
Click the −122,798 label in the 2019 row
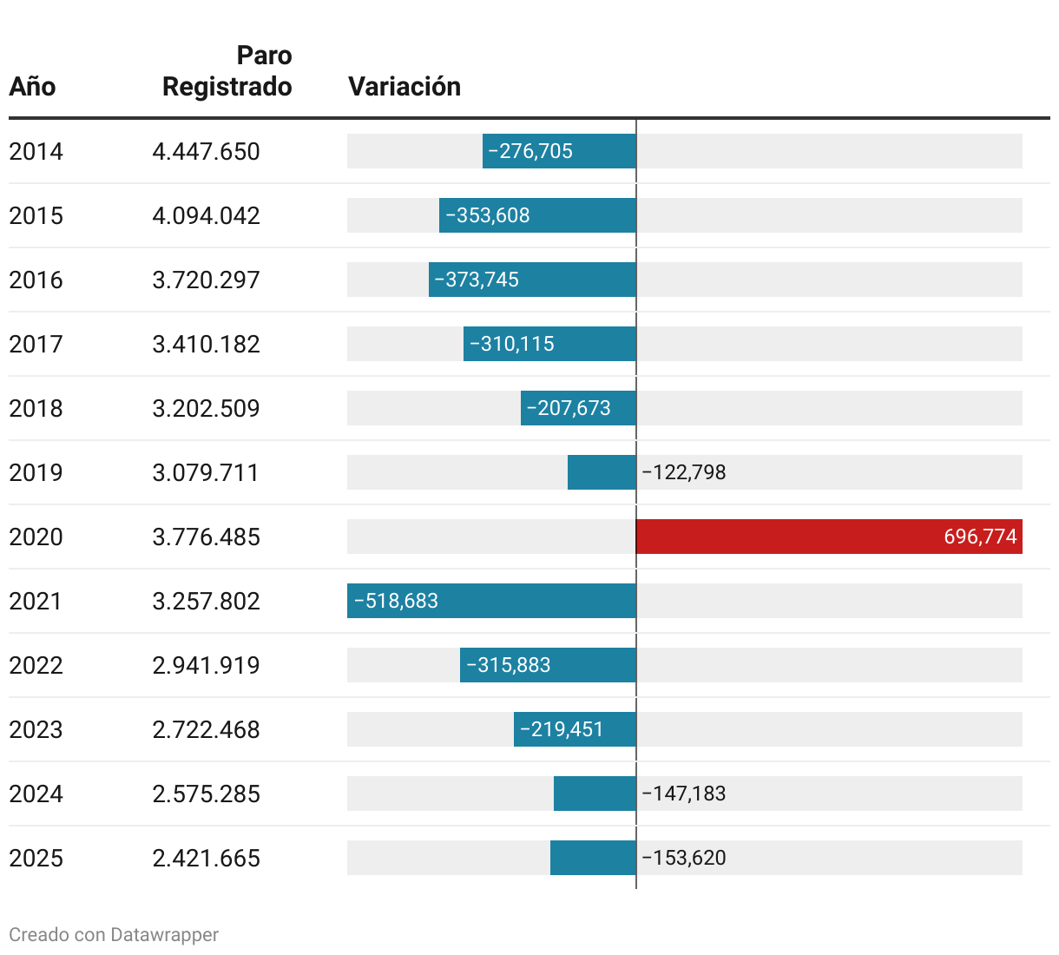[684, 472]
